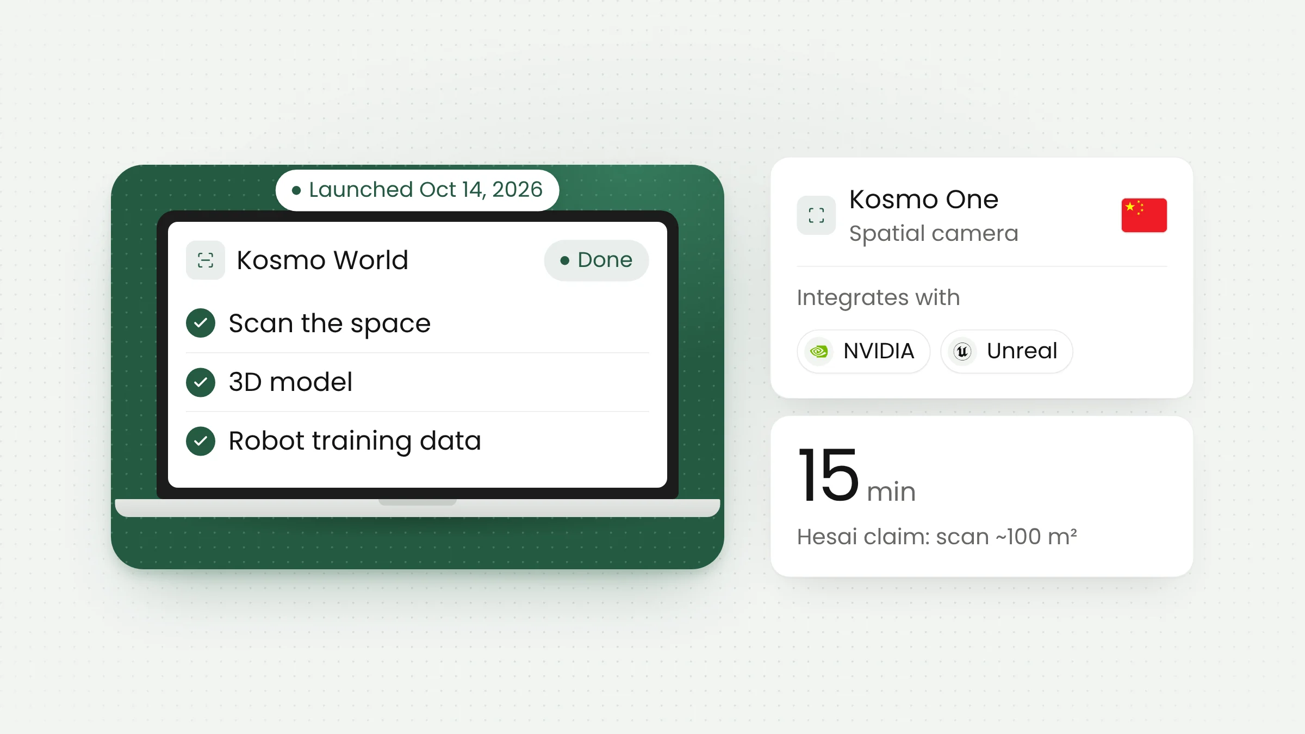The width and height of the screenshot is (1305, 734).
Task: Click the Integrates with label
Action: click(x=878, y=298)
